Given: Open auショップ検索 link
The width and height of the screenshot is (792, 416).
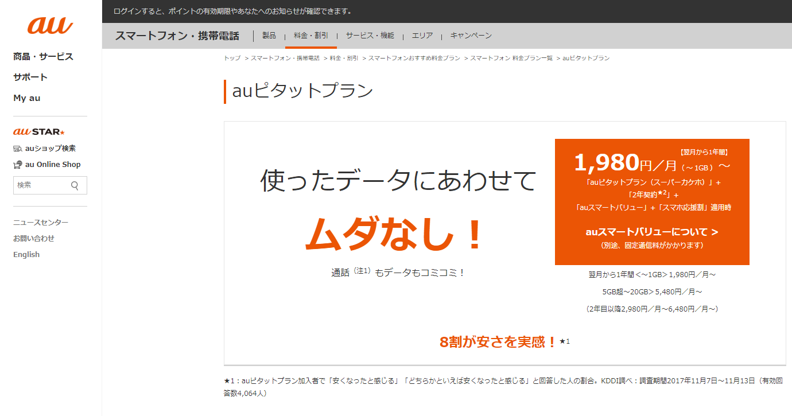Looking at the screenshot, I should click(51, 149).
